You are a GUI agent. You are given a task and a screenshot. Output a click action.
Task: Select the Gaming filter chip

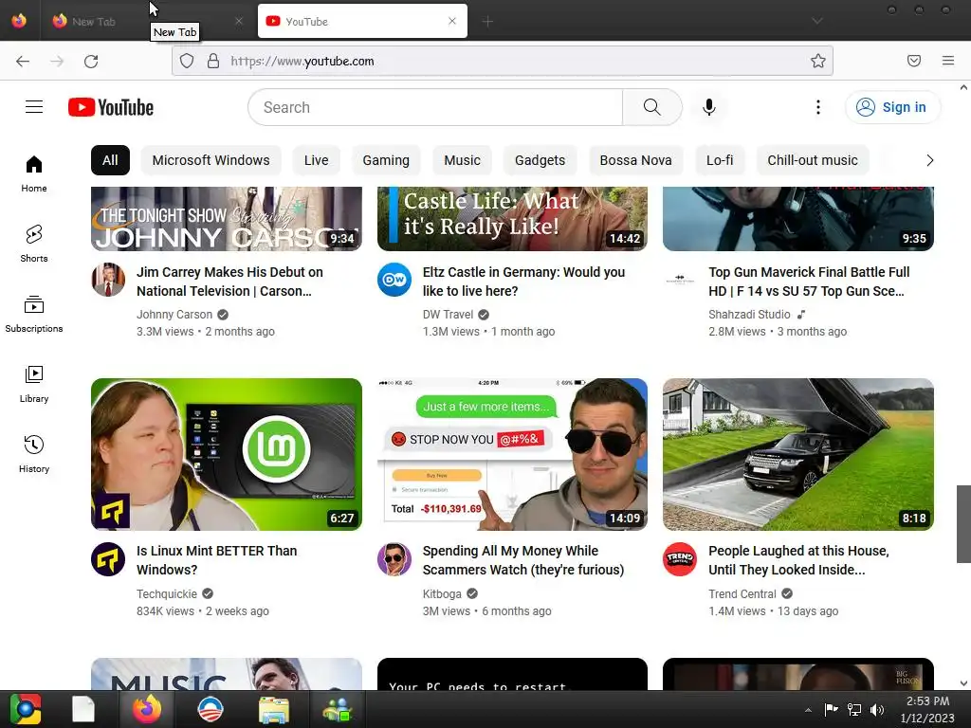(386, 160)
